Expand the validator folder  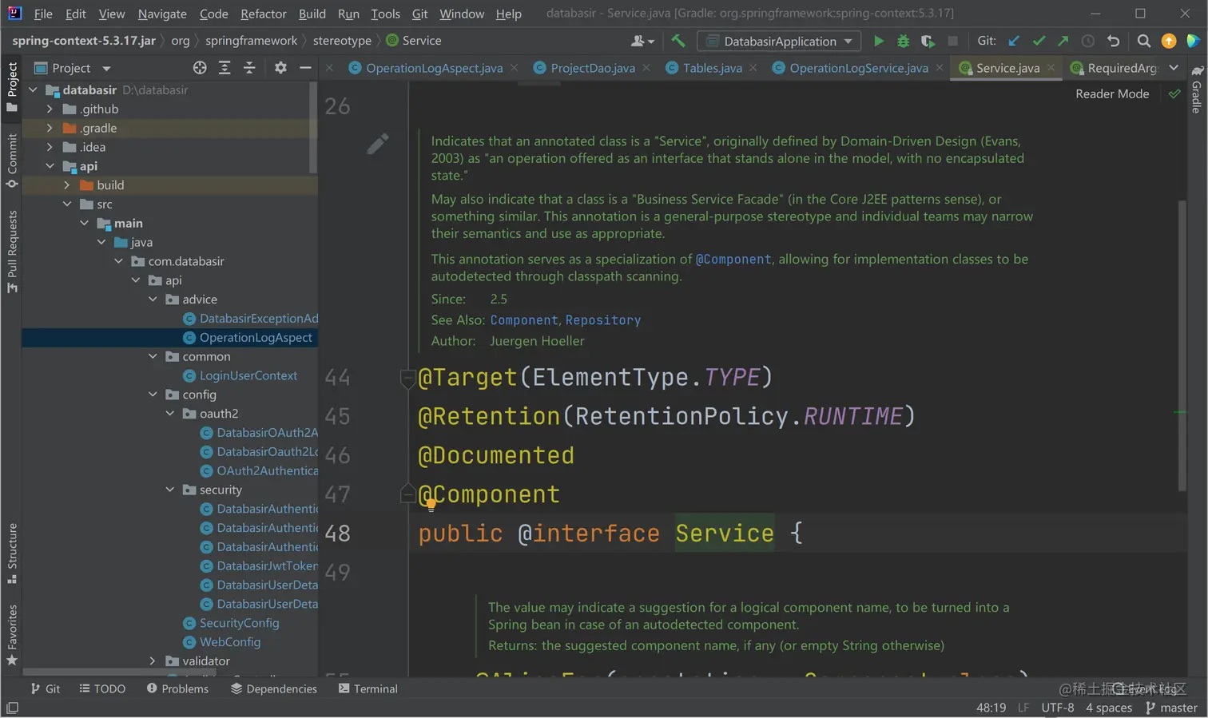point(153,660)
